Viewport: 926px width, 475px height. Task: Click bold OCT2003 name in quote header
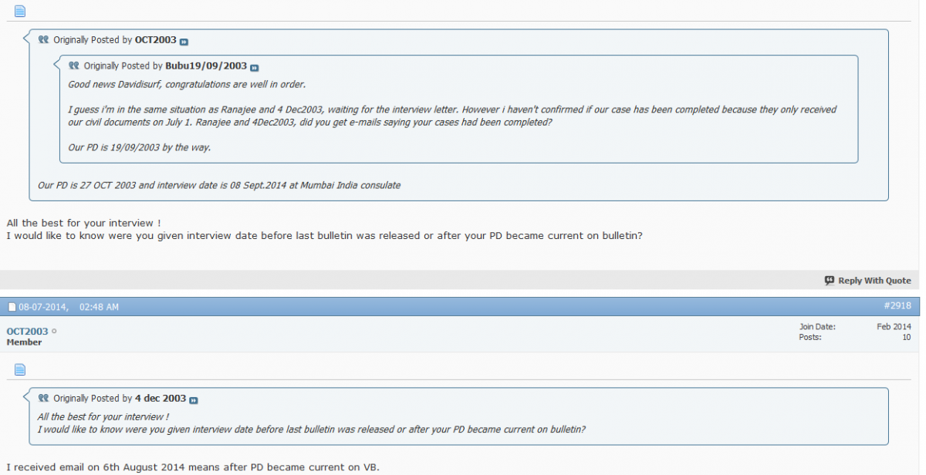pyautogui.click(x=156, y=40)
